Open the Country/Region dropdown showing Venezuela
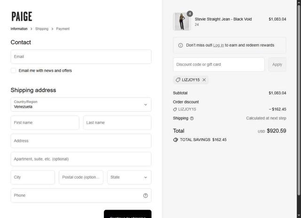Viewport: 301px width, 218px height. 81,104
